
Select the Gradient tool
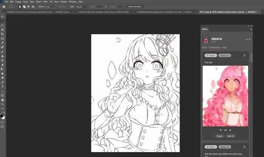click(x=2, y=69)
